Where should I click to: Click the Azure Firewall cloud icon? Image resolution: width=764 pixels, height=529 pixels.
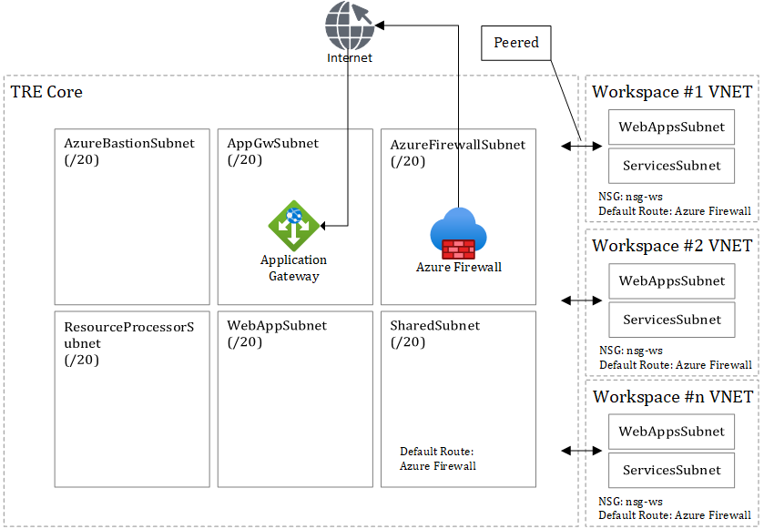[458, 229]
